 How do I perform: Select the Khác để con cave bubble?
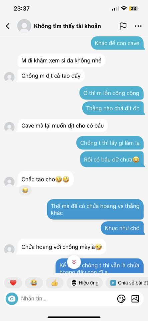pos(118,43)
